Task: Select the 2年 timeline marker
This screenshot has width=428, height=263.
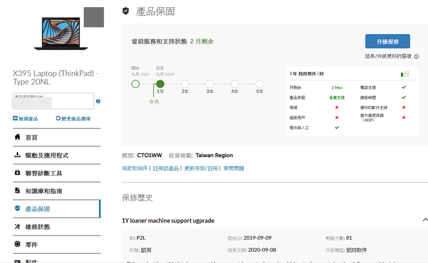Action: pyautogui.click(x=185, y=84)
